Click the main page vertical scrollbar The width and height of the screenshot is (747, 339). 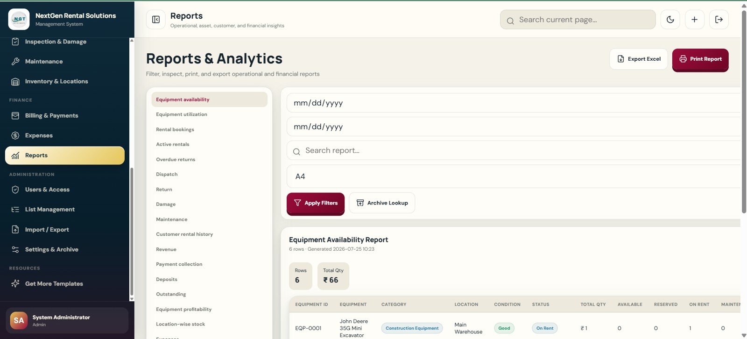click(x=744, y=111)
